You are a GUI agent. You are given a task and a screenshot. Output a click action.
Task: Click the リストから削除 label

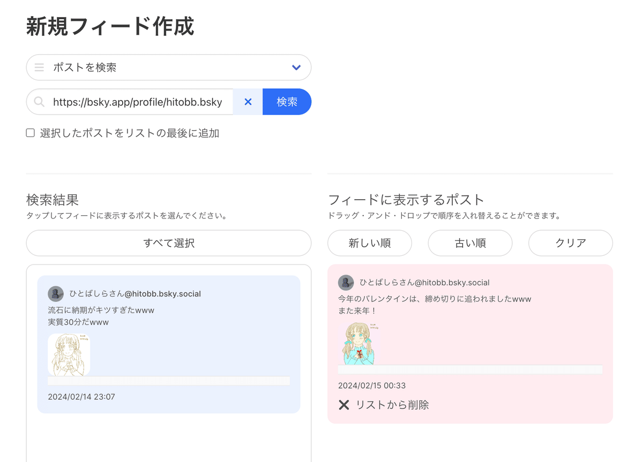[392, 405]
